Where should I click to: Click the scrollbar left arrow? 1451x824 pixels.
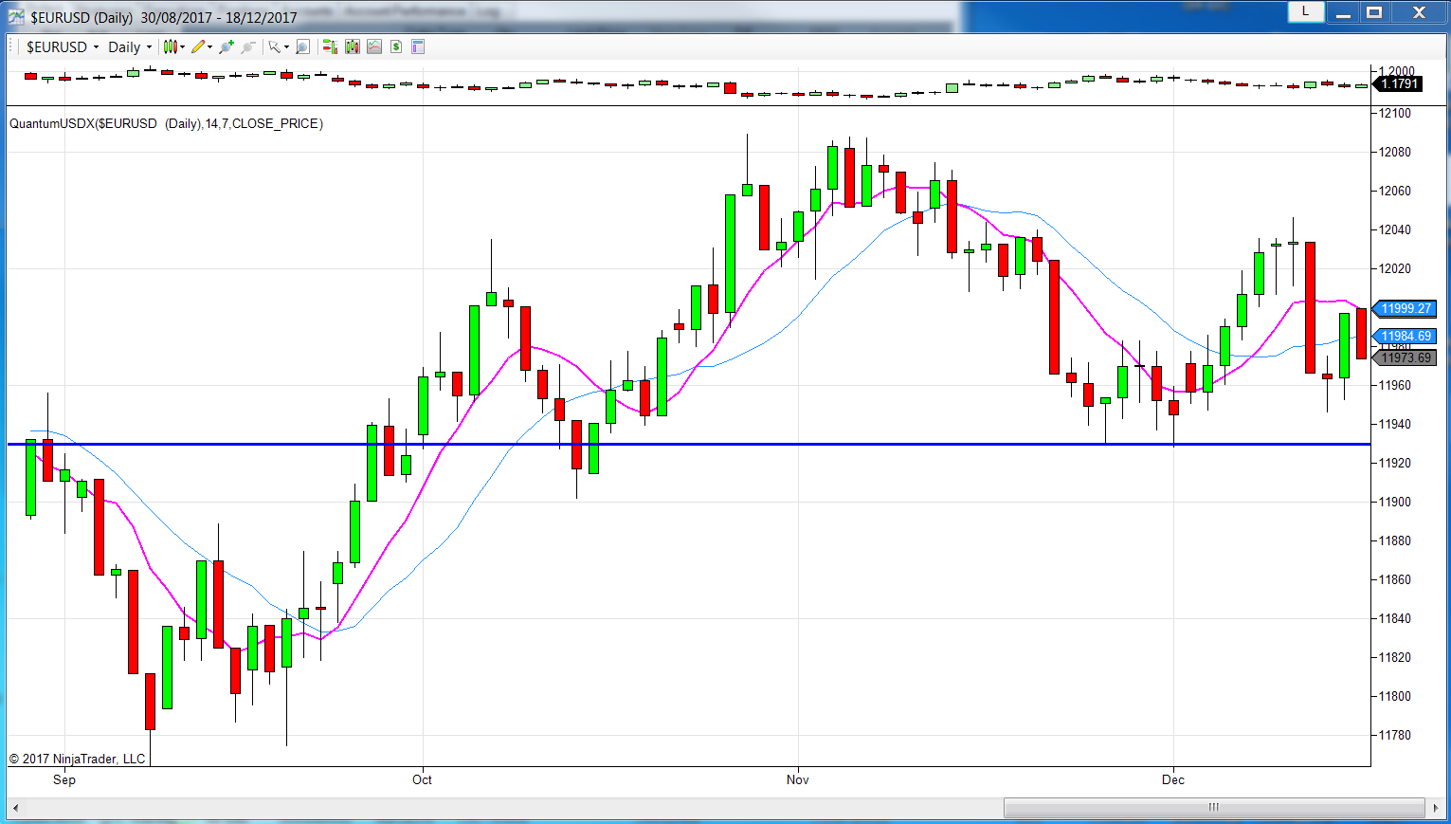coord(15,808)
